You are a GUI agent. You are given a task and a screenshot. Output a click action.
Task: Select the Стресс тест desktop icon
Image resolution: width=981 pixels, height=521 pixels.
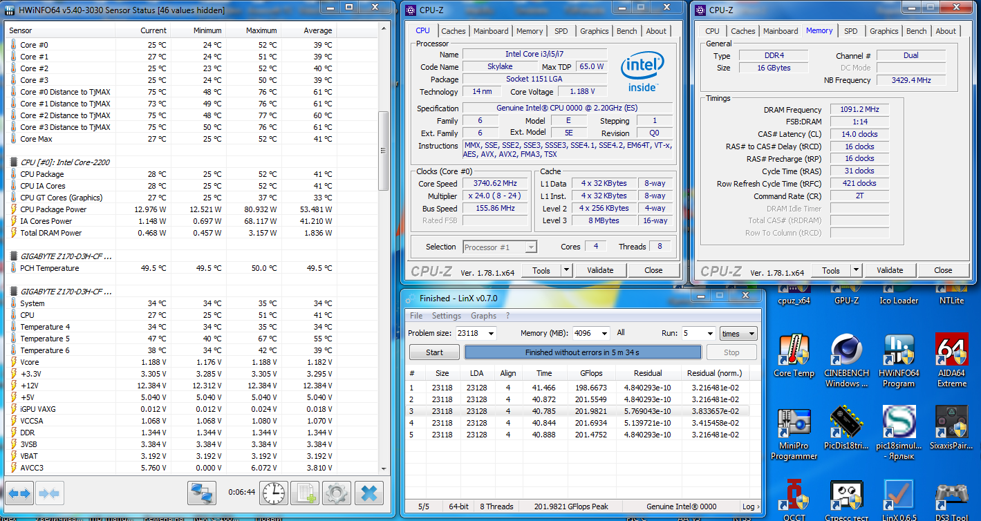(846, 501)
